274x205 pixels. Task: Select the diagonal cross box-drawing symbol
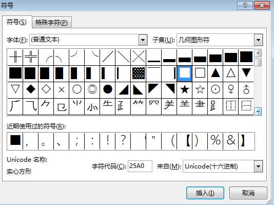coord(139,57)
